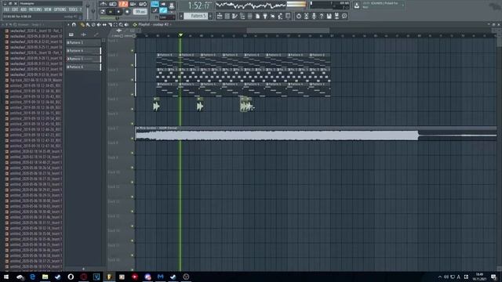Viewport: 502px width, 282px height.
Task: Open the magnet snap options in Playlist
Action: tap(74, 24)
